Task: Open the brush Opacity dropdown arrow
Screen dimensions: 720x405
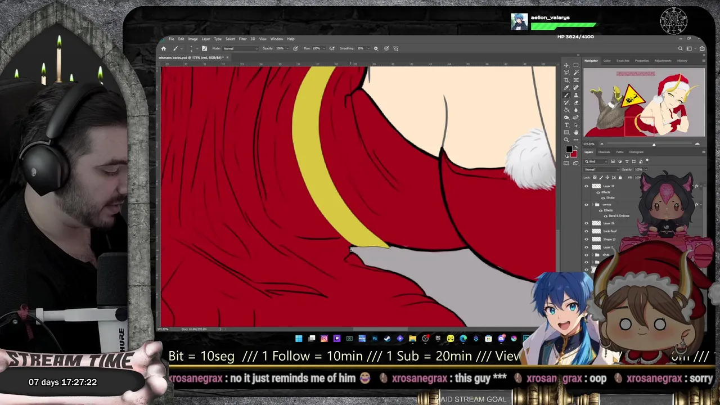Action: tap(287, 48)
